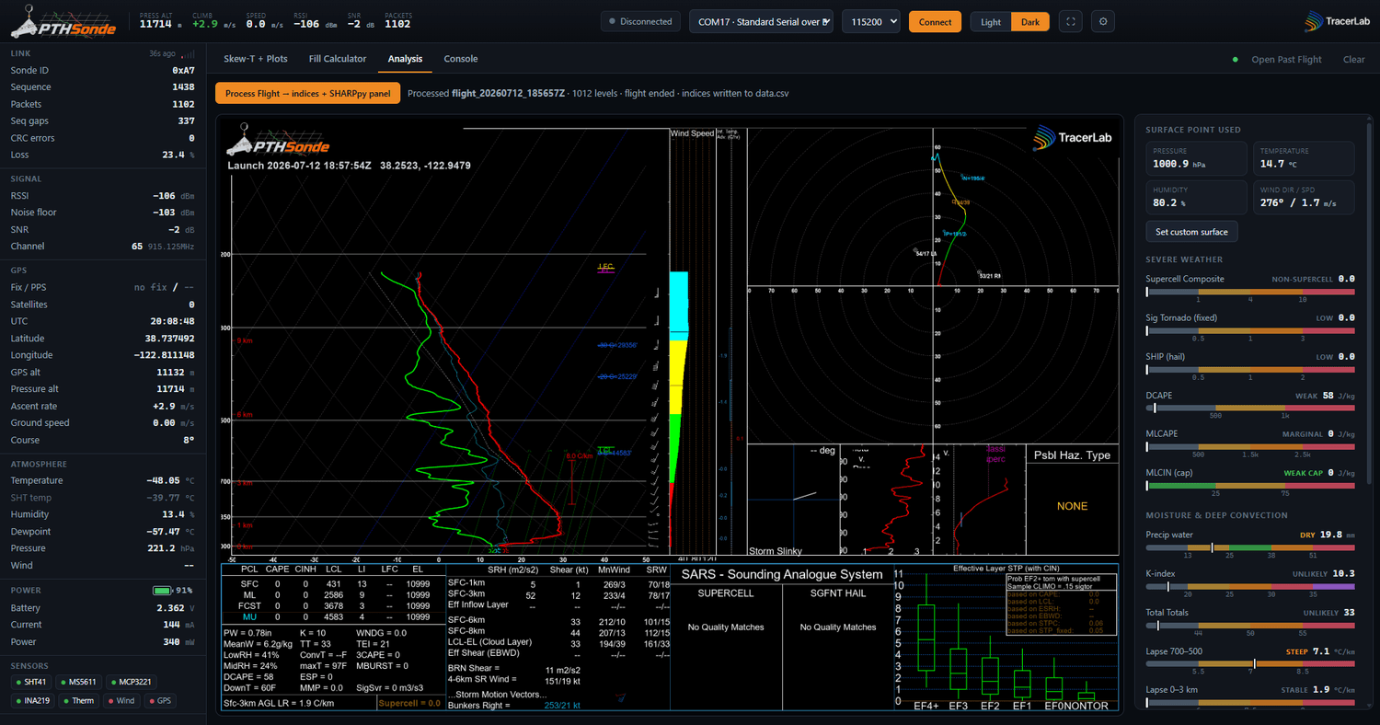Click the Total Totals gauge bar

[1250, 626]
